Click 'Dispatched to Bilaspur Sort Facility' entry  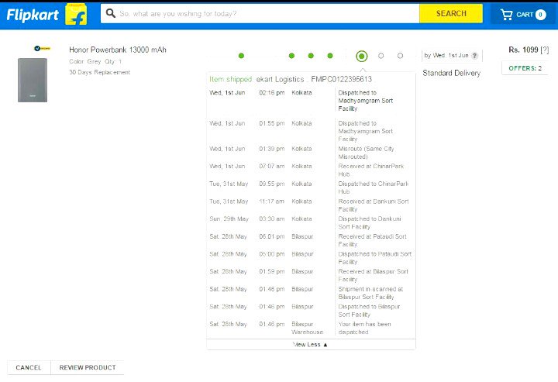point(369,311)
